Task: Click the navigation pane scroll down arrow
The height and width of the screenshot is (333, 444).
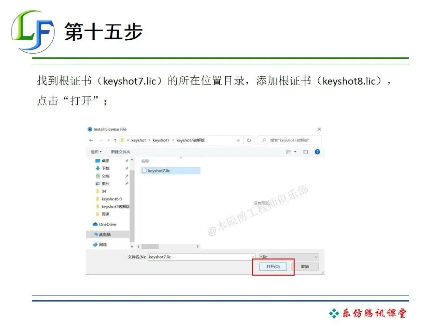Action: point(132,247)
